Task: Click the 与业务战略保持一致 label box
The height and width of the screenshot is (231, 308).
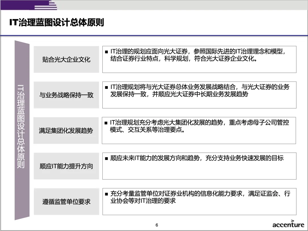Action: click(66, 95)
